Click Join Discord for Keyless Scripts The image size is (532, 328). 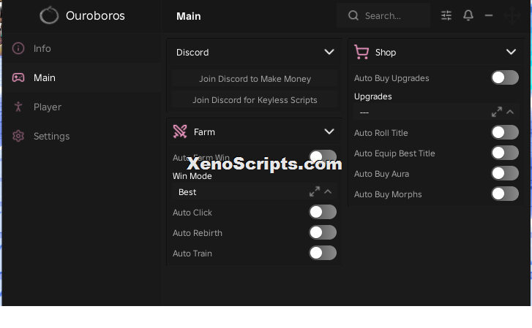pyautogui.click(x=255, y=100)
